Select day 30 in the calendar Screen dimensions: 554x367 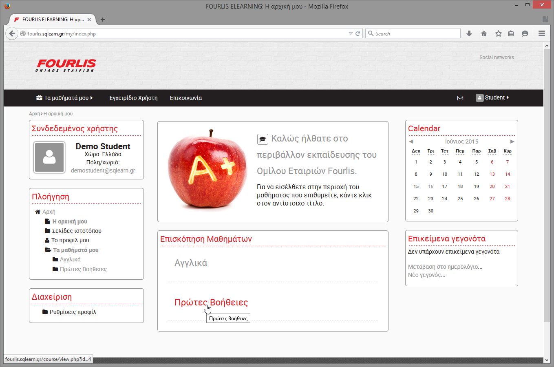[430, 211]
